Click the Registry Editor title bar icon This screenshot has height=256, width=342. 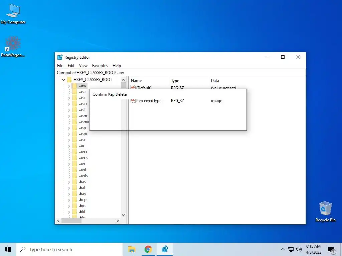pos(60,57)
